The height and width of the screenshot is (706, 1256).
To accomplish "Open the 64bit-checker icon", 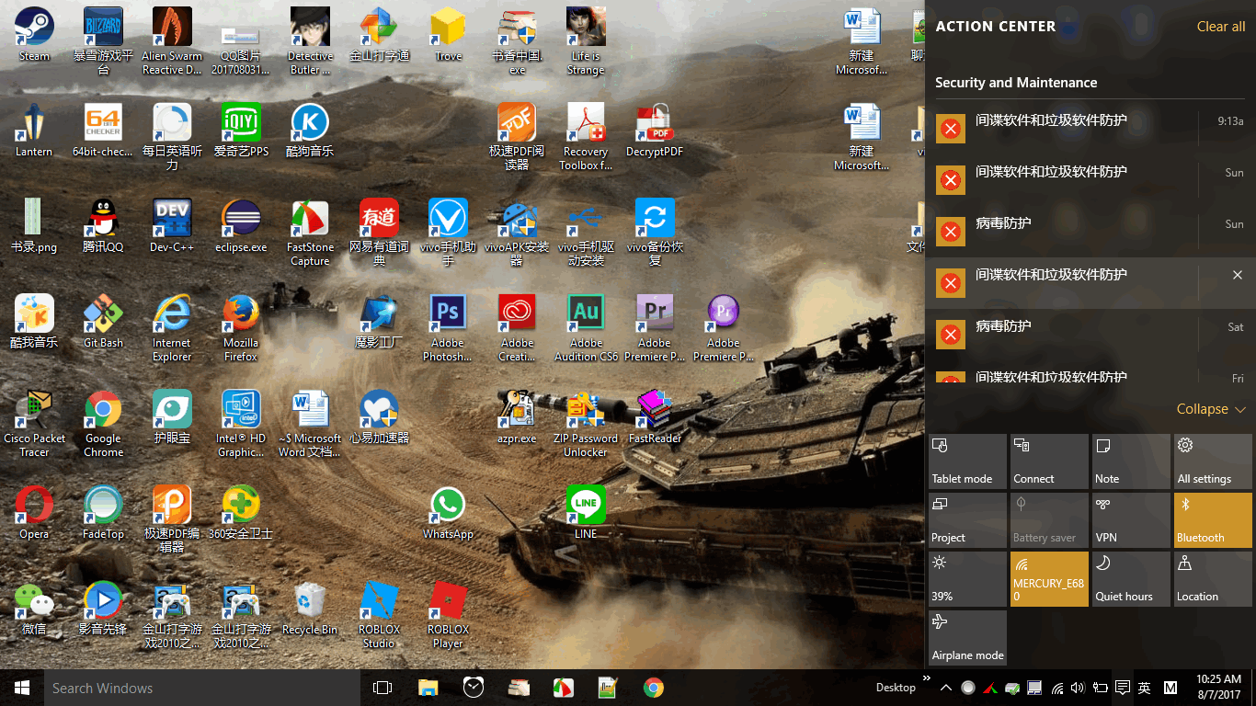I will click(x=103, y=131).
